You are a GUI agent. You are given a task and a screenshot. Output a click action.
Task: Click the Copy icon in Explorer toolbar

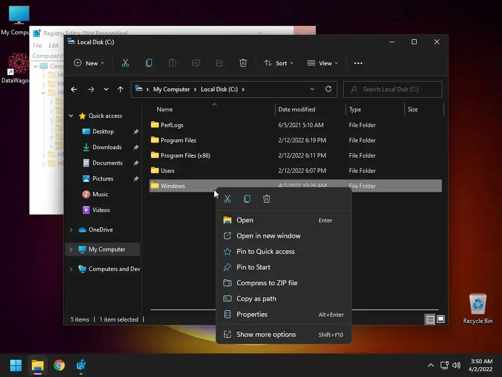[149, 63]
